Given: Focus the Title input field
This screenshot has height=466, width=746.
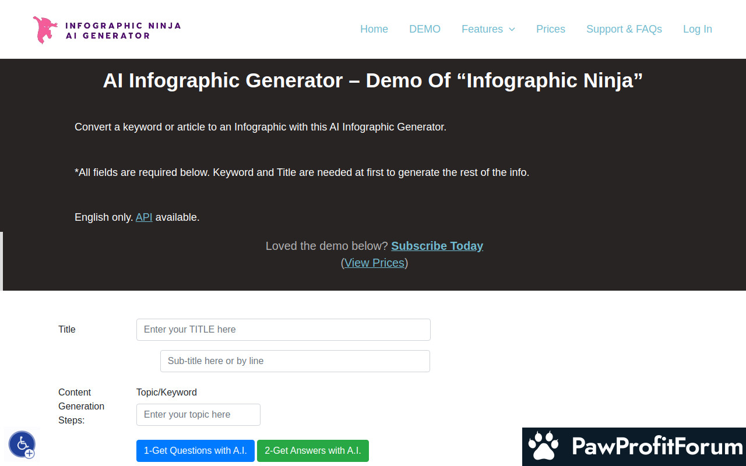Looking at the screenshot, I should [x=283, y=330].
